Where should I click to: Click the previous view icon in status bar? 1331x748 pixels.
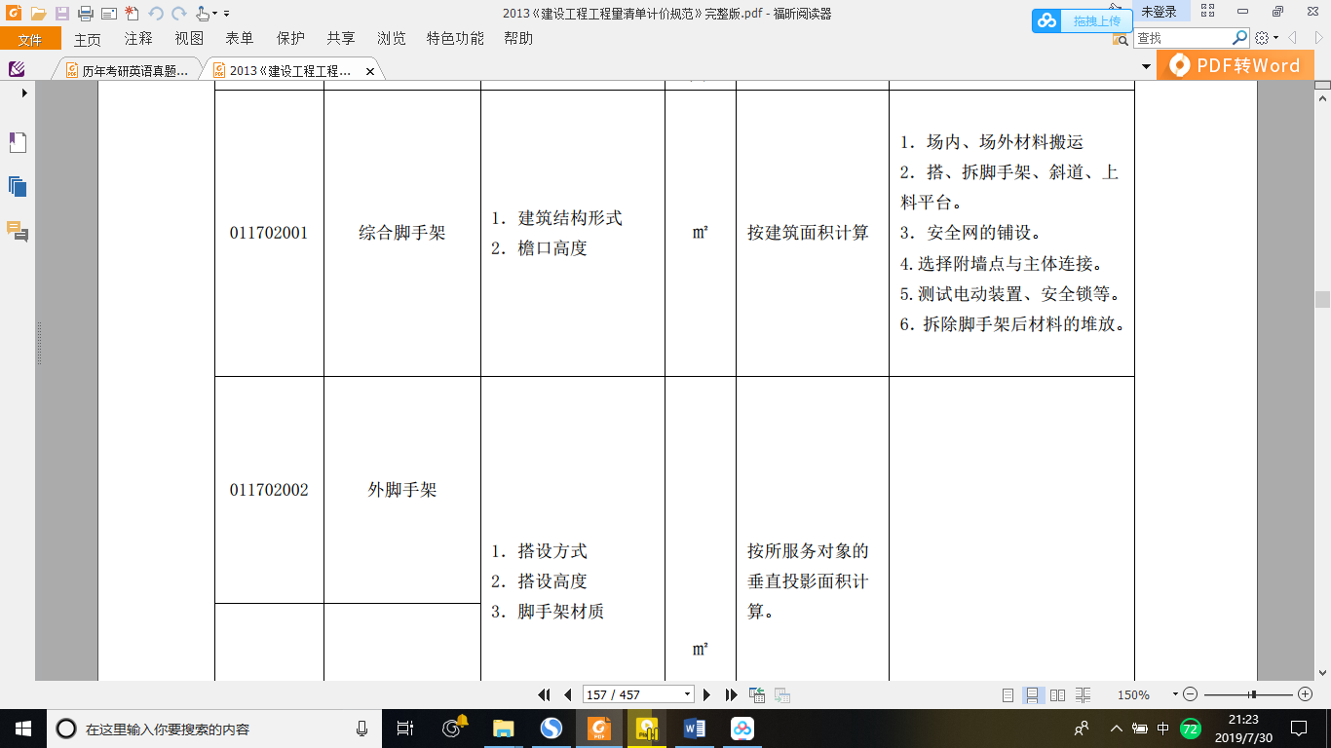click(757, 694)
